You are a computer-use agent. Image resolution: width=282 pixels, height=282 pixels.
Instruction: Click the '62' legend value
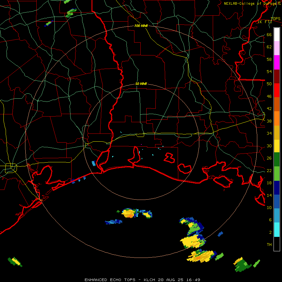click(269, 47)
